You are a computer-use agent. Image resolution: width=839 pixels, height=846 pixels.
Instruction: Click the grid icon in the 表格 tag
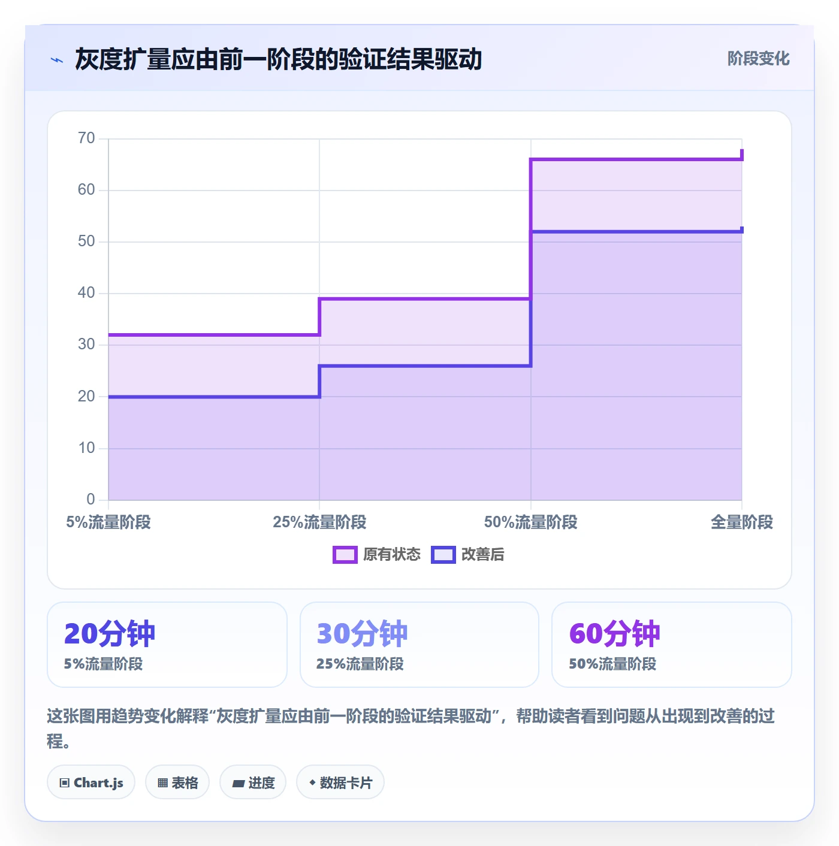point(162,782)
